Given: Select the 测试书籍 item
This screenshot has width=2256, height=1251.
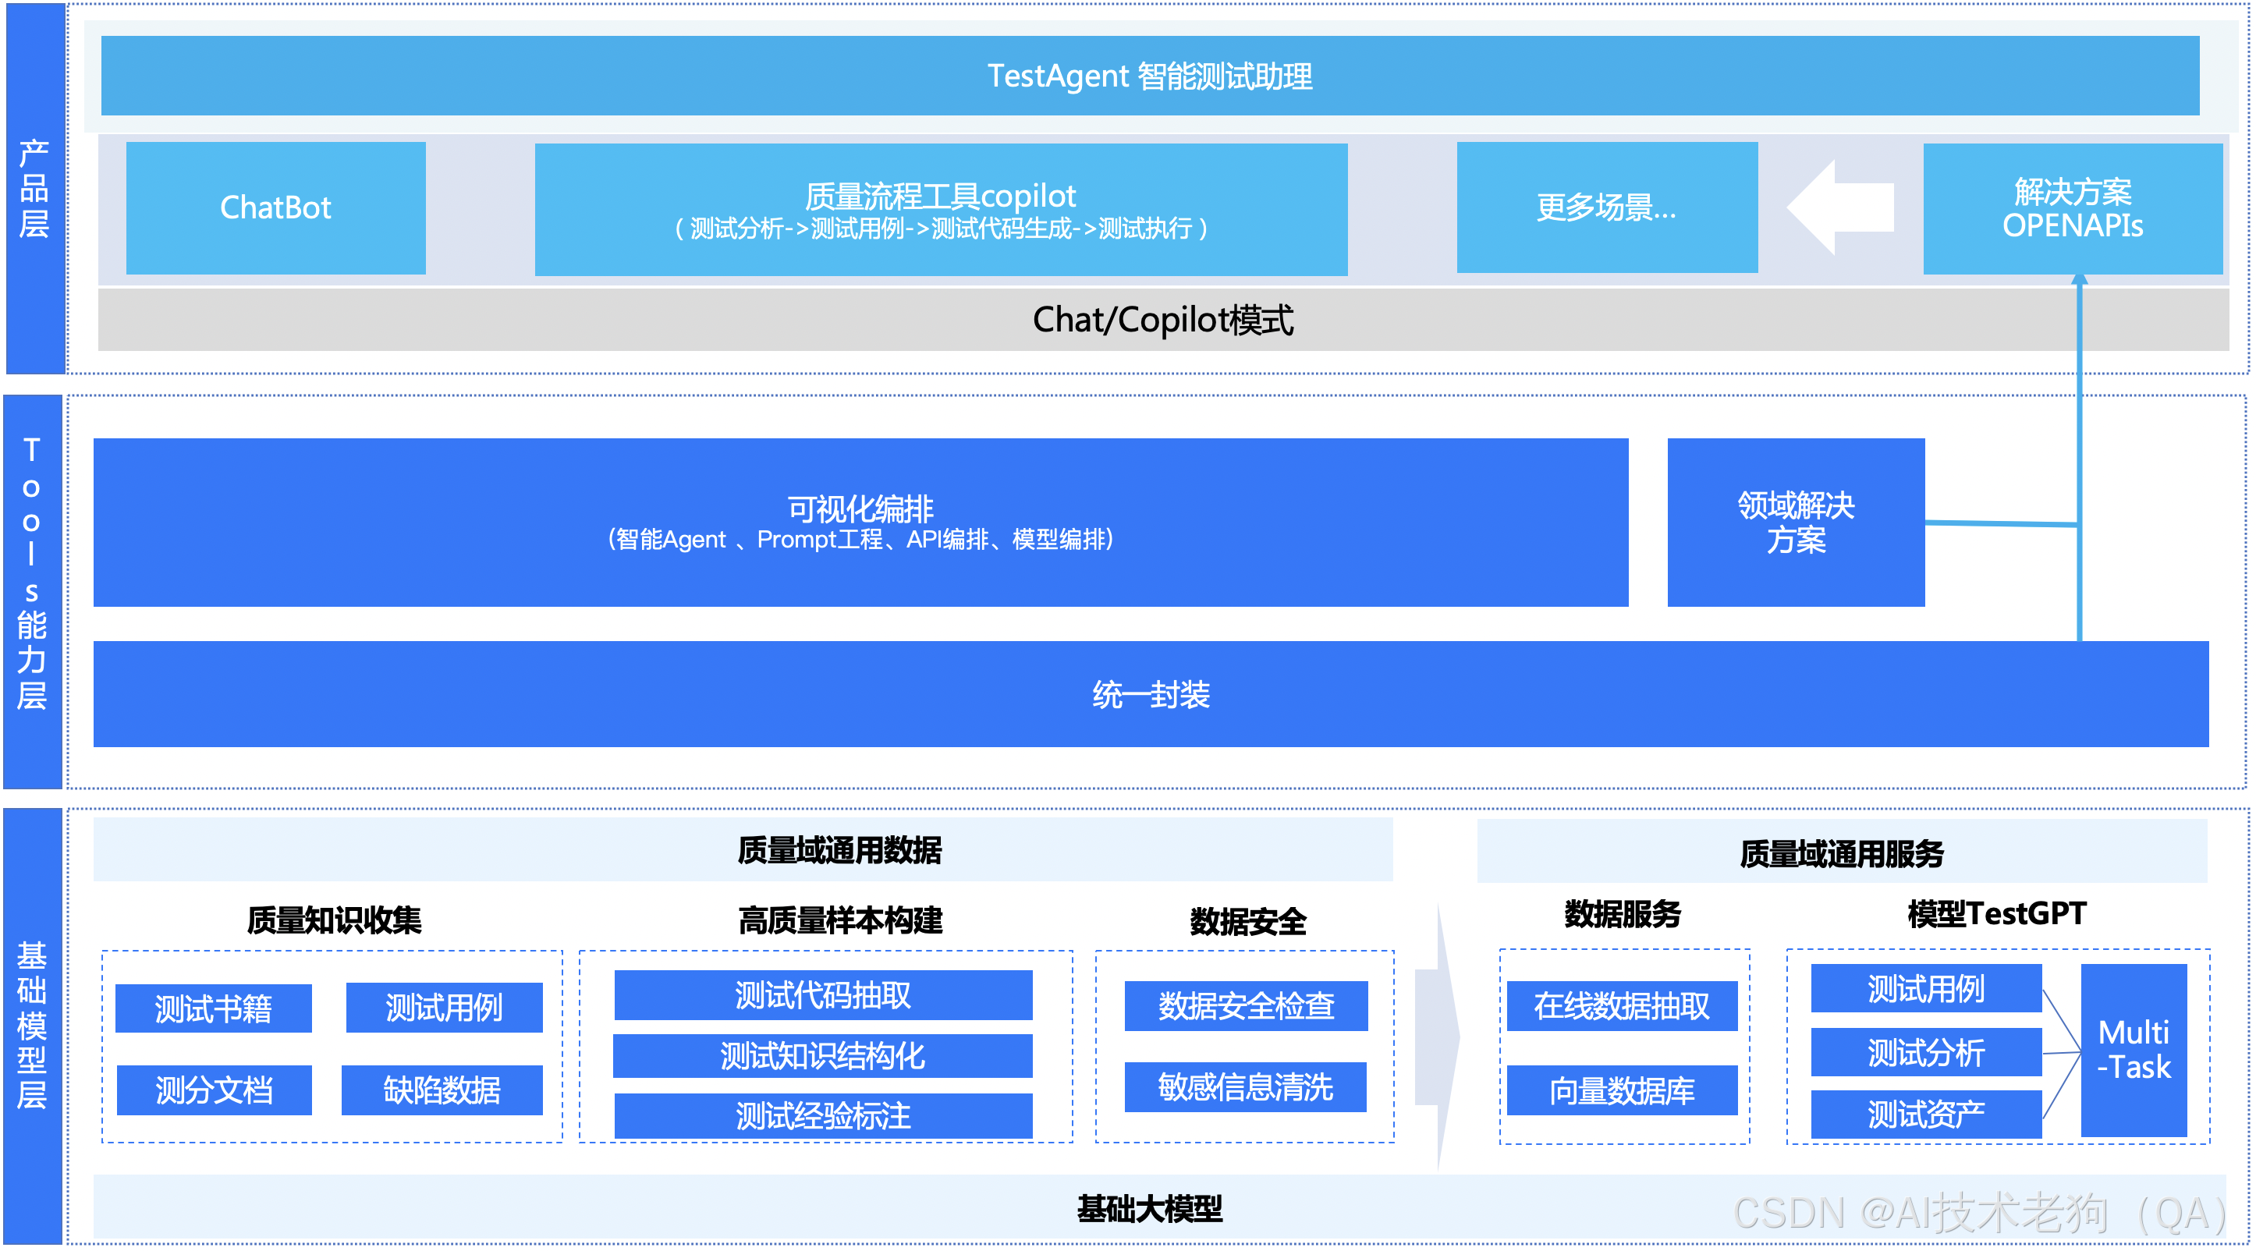Looking at the screenshot, I should (x=214, y=1008).
